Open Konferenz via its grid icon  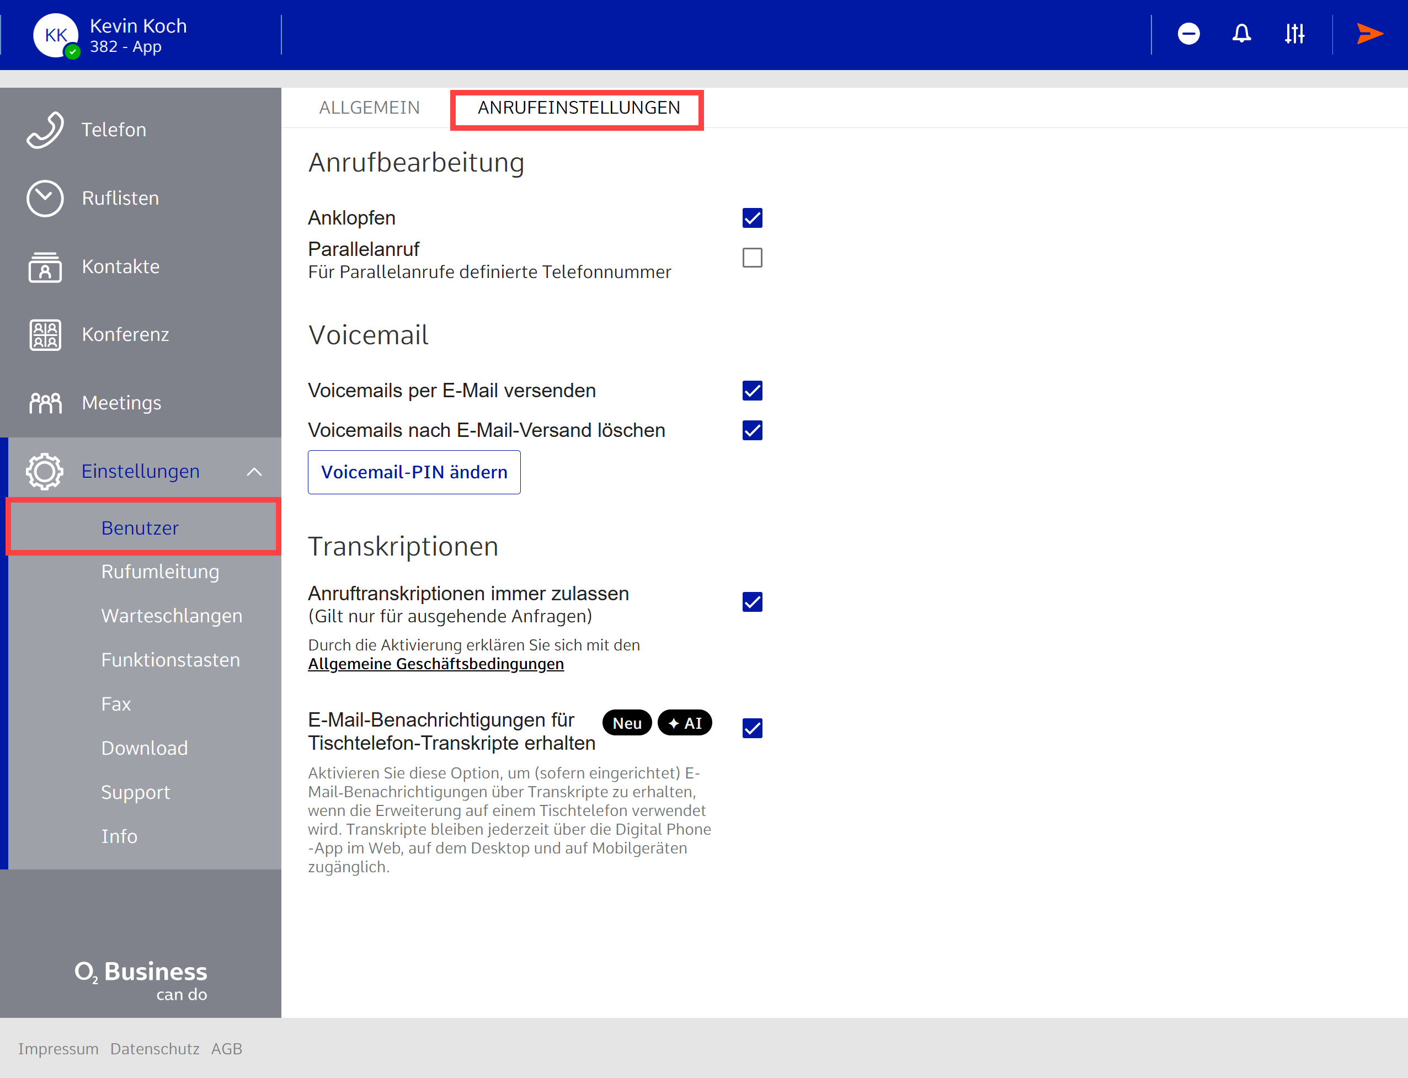45,334
